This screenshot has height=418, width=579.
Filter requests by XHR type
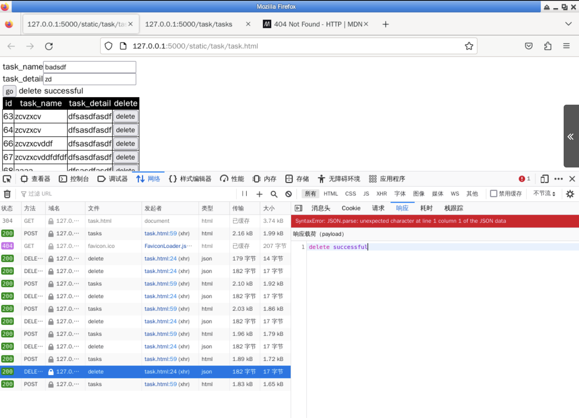[x=382, y=194]
